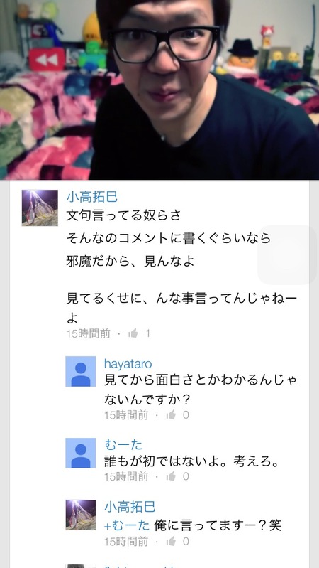This screenshot has width=319, height=568.
Task: Open username 小高拓巳 on top comment
Action: click(92, 197)
